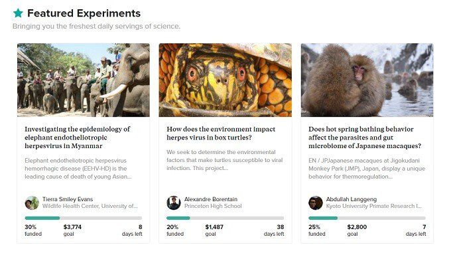Open Abdullah Langgeng profile avatar
Image resolution: width=451 pixels, height=253 pixels.
click(316, 203)
